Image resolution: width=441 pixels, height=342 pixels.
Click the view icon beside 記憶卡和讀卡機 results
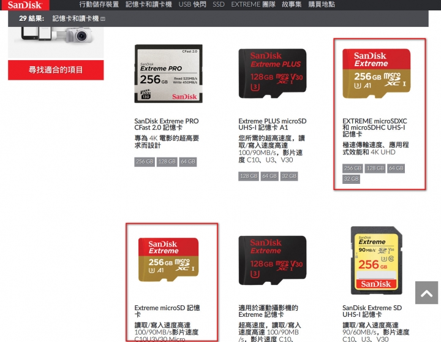coord(103,19)
